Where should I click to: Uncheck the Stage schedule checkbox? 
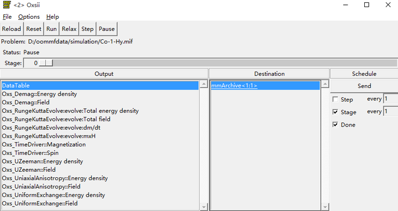coord(336,112)
